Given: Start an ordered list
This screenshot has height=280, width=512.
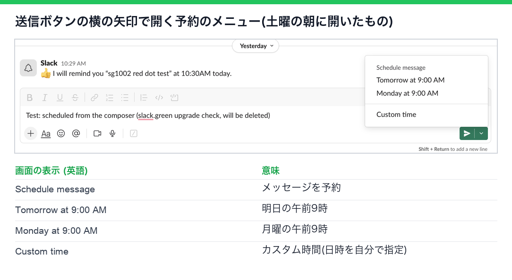Looking at the screenshot, I should coord(110,98).
